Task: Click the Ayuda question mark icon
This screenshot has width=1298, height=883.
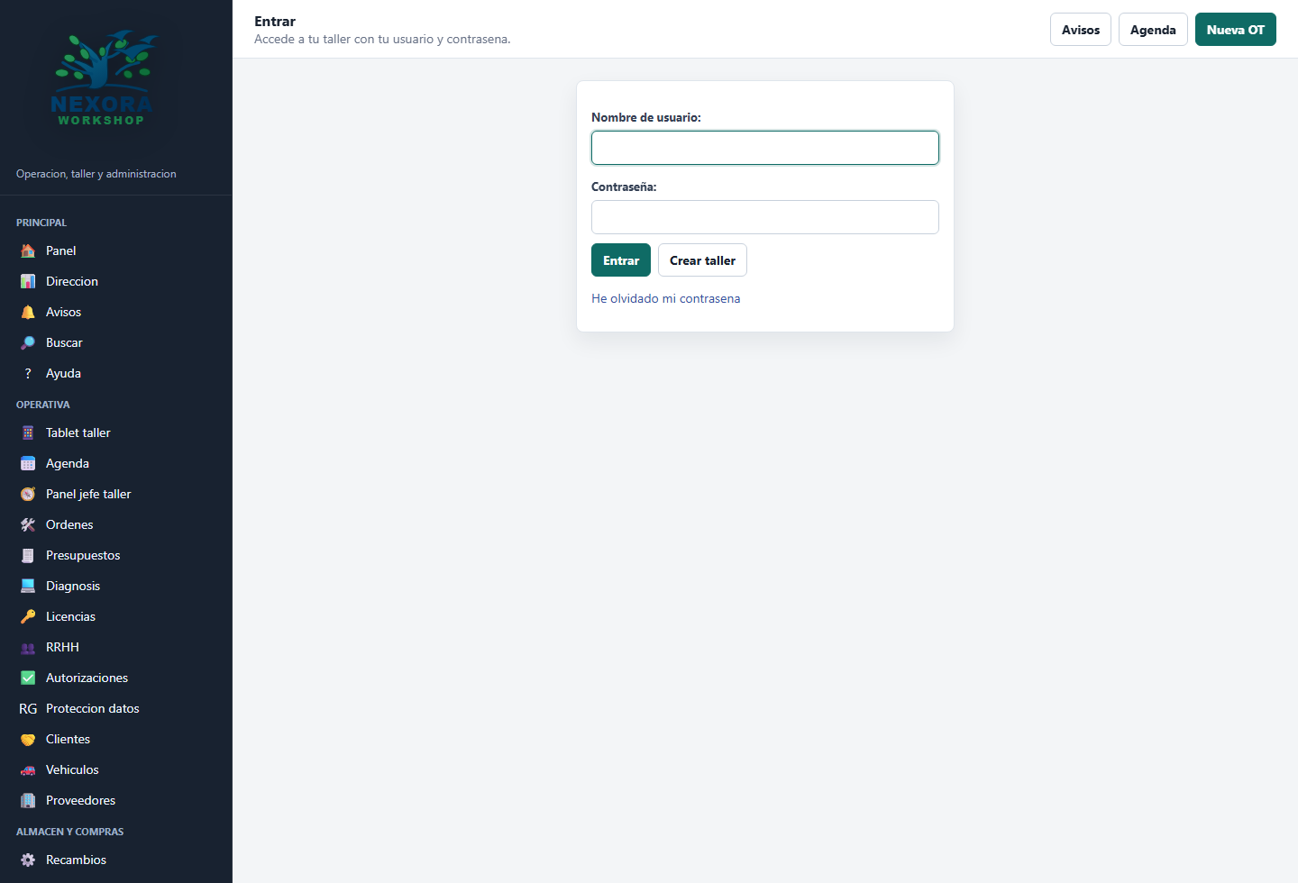Action: [x=28, y=373]
